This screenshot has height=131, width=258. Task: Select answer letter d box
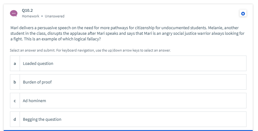pyautogui.click(x=15, y=119)
